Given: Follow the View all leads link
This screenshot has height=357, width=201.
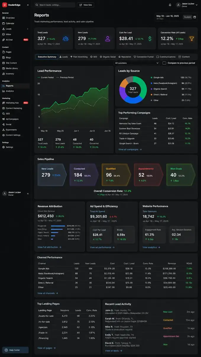Looking at the screenshot, I should pyautogui.click(x=114, y=351).
